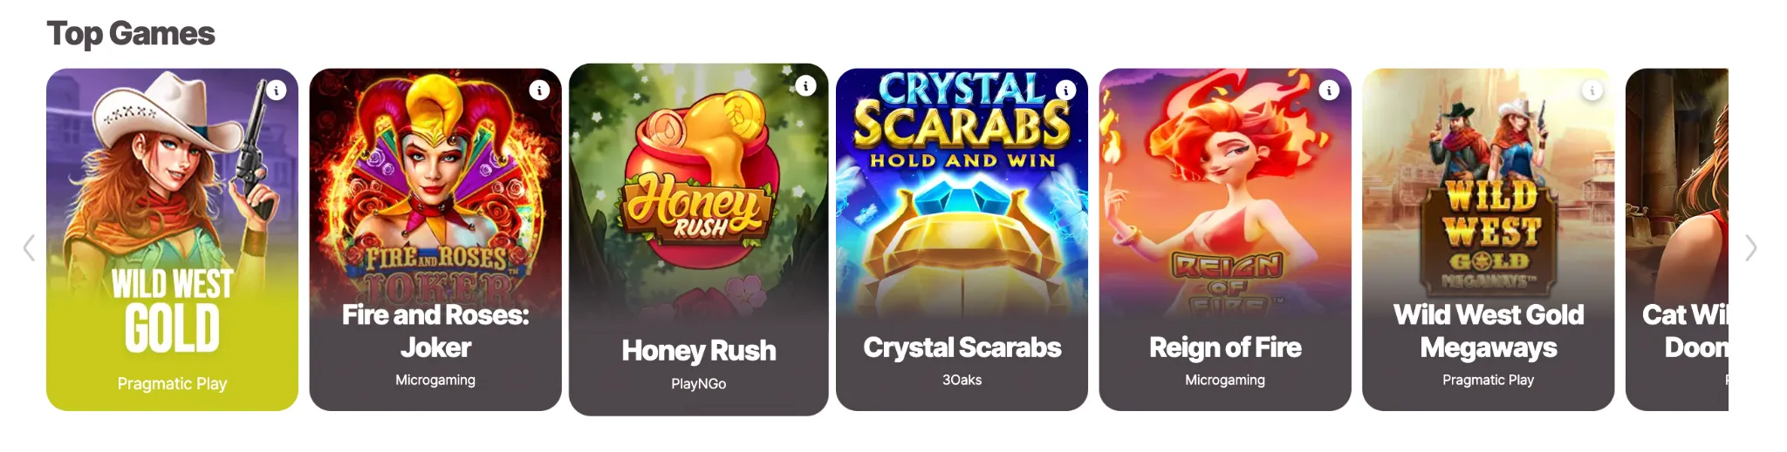Open the Honey Rush game thumbnail
This screenshot has width=1787, height=452.
698,239
